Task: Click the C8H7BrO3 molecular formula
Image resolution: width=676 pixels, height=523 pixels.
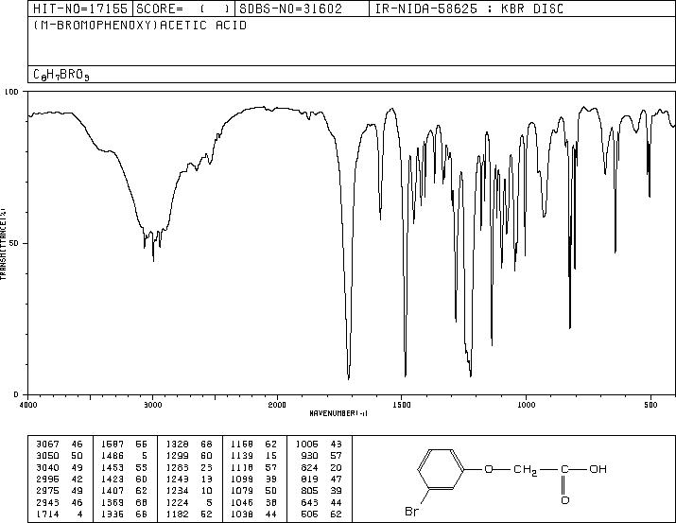Action: 62,74
